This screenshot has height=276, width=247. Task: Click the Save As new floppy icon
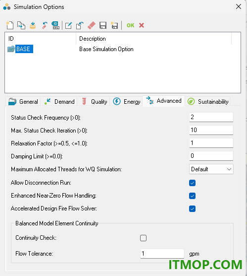(114, 25)
